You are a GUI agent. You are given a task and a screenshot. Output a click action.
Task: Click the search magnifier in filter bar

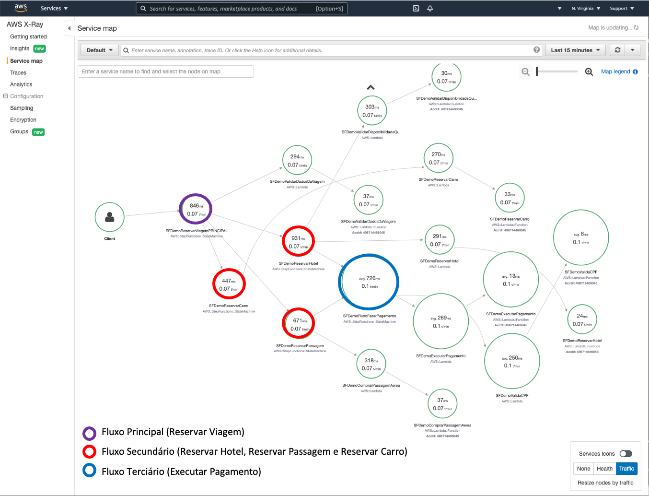[x=126, y=50]
